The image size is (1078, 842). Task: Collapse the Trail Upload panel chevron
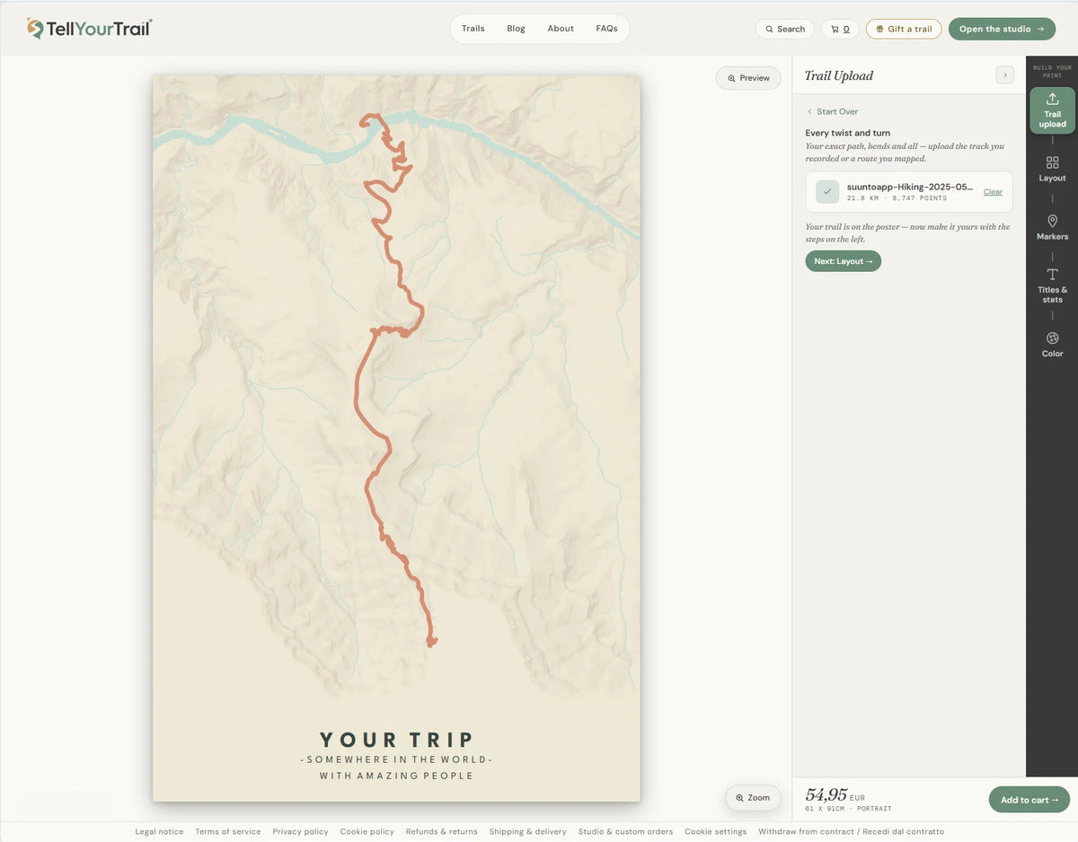(x=1005, y=75)
